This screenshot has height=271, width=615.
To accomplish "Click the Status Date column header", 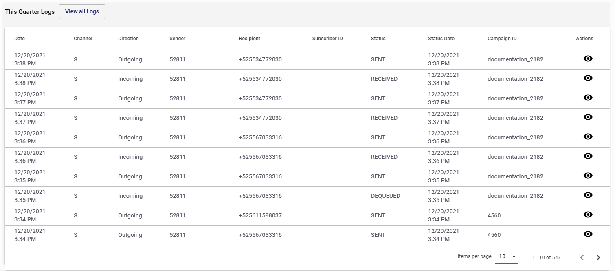I will [441, 39].
